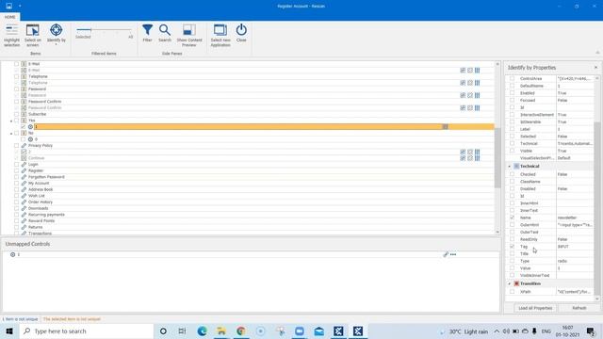The height and width of the screenshot is (339, 603).
Task: Click the ellipsis icon in Unmapped Controls row
Action: pos(453,254)
